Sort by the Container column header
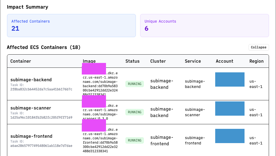The width and height of the screenshot is (276, 156). [21, 61]
